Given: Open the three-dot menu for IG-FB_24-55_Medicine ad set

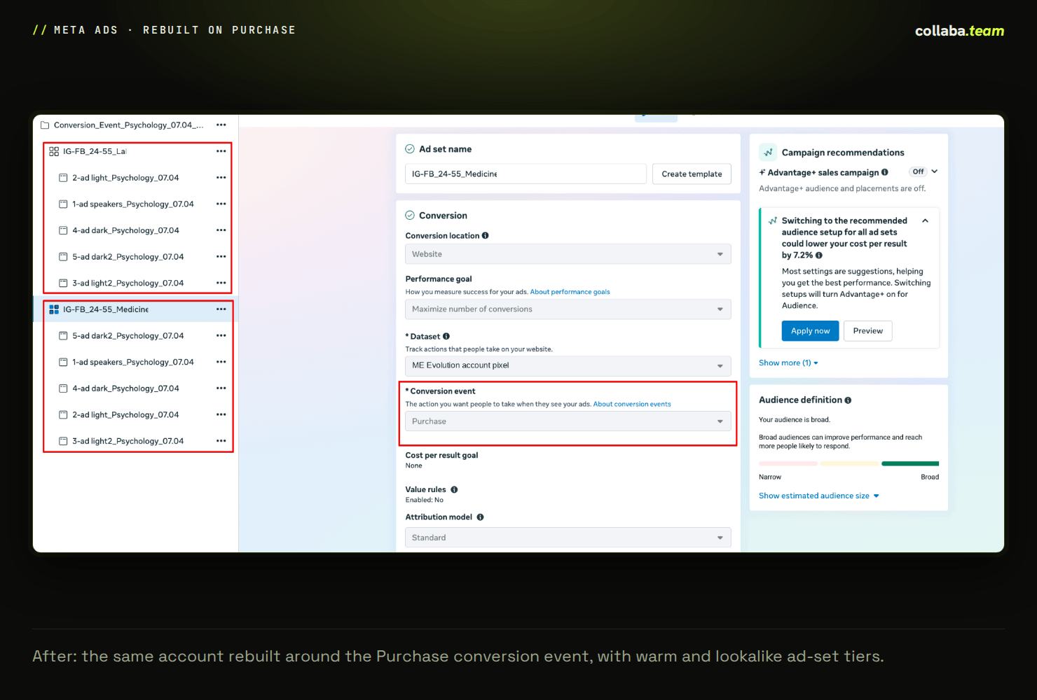Looking at the screenshot, I should click(x=221, y=309).
